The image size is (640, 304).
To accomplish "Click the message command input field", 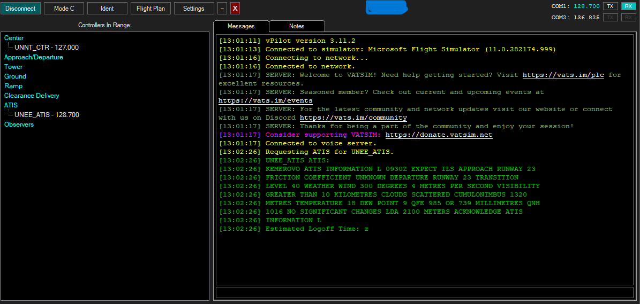I will click(423, 292).
